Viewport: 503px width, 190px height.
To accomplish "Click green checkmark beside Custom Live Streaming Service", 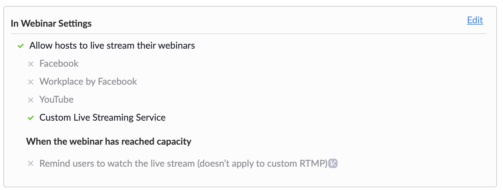I will (x=31, y=118).
